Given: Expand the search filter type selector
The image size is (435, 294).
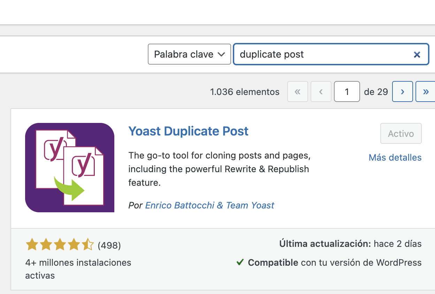Looking at the screenshot, I should coord(189,54).
